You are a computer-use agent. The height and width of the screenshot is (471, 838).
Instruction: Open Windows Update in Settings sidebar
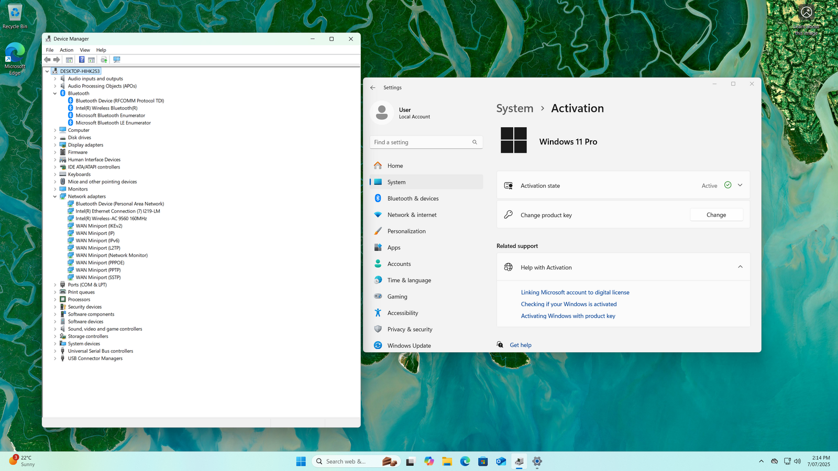[x=409, y=345]
